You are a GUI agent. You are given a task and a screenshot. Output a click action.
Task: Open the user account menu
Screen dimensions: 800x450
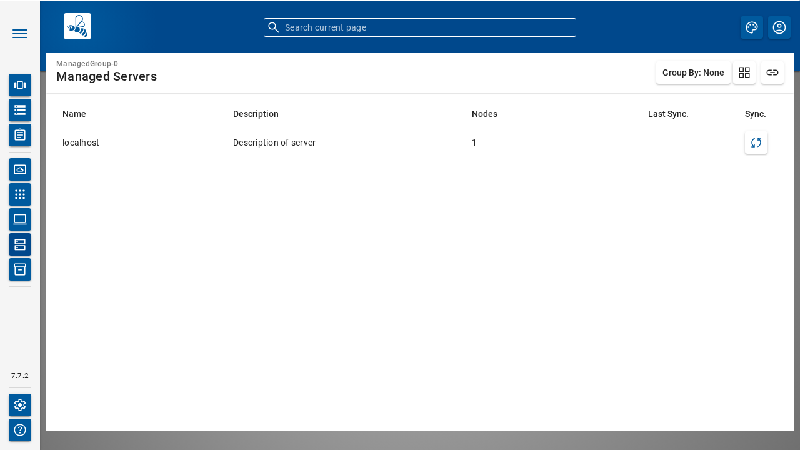tap(779, 27)
